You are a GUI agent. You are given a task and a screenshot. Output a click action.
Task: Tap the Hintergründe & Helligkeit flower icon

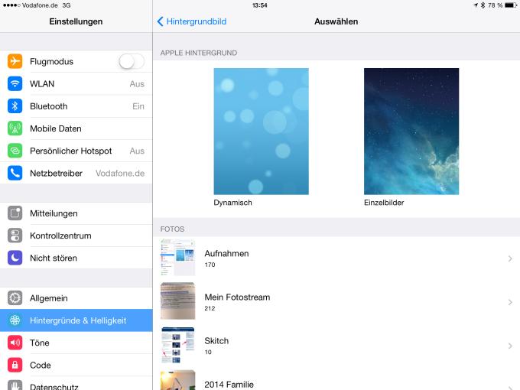pos(15,320)
